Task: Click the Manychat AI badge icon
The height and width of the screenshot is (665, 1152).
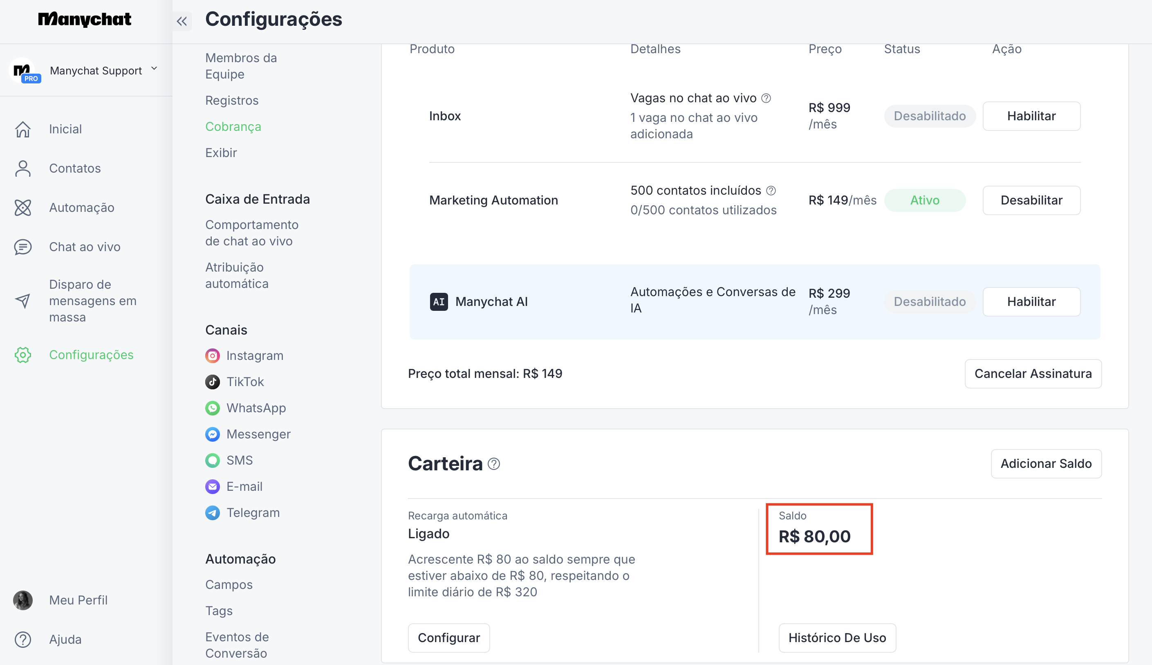Action: pyautogui.click(x=439, y=301)
